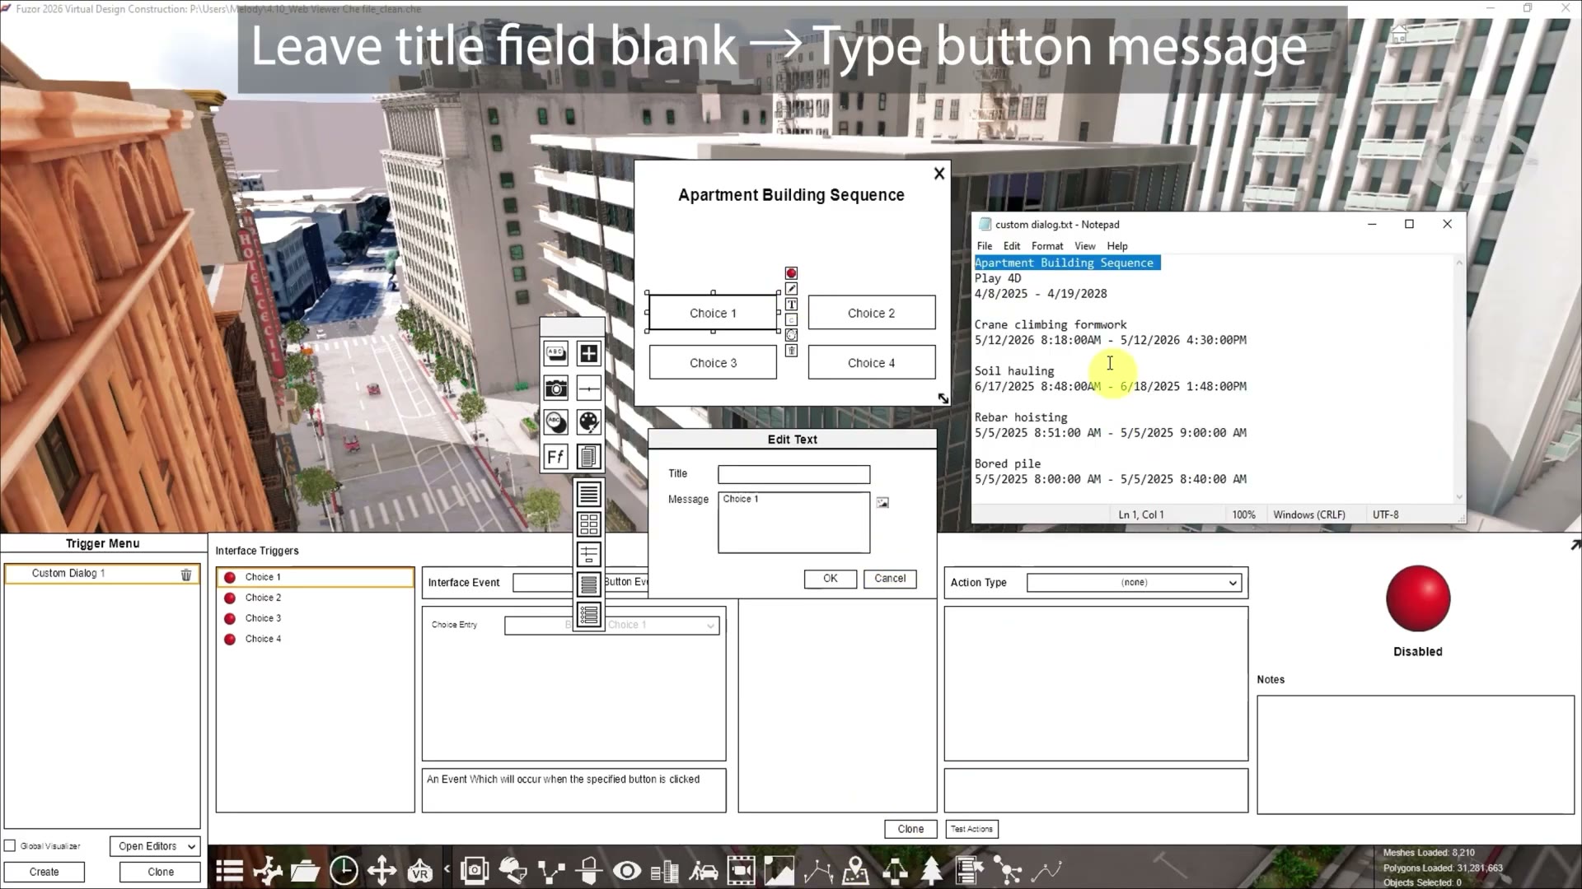1582x889 pixels.
Task: Click "Rebar hoisting" line in Notepad
Action: point(1021,417)
